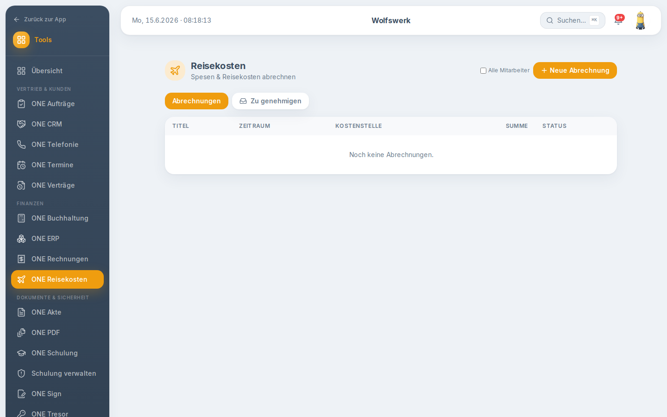This screenshot has height=417, width=667.
Task: Open ONE Akte entry
Action: coord(57,312)
